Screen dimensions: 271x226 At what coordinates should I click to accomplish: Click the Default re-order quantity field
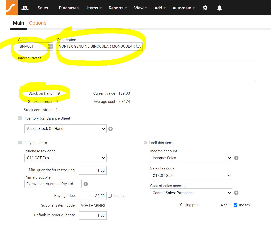point(93,215)
